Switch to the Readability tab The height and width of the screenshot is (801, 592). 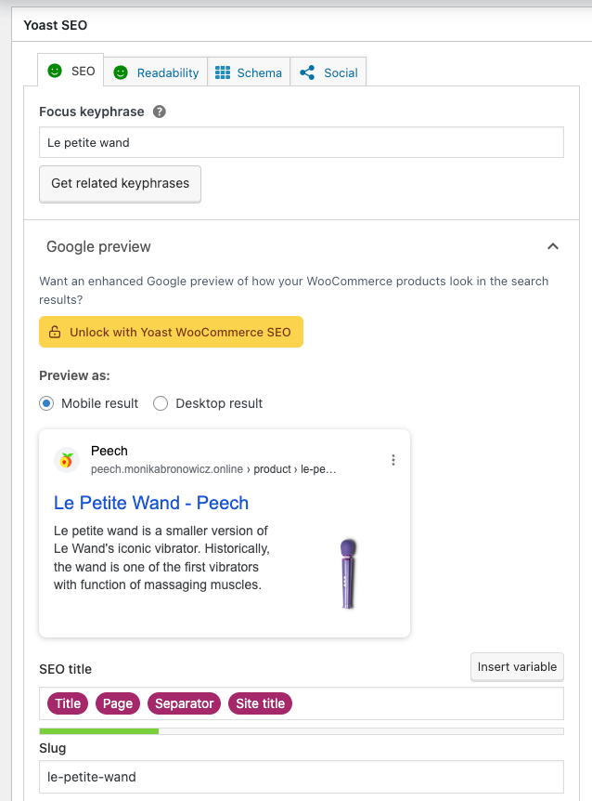point(156,72)
